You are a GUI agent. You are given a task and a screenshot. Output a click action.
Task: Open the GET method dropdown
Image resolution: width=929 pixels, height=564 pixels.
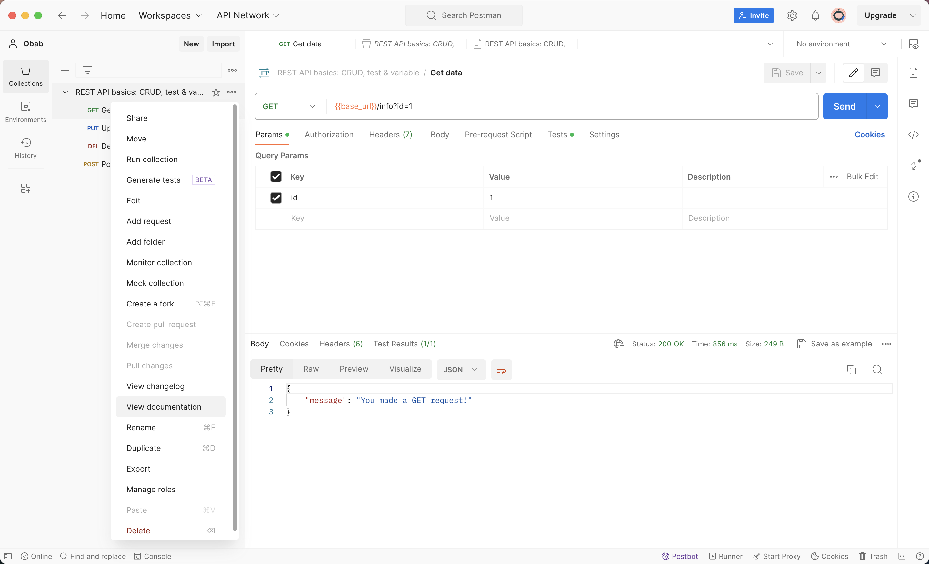click(289, 107)
